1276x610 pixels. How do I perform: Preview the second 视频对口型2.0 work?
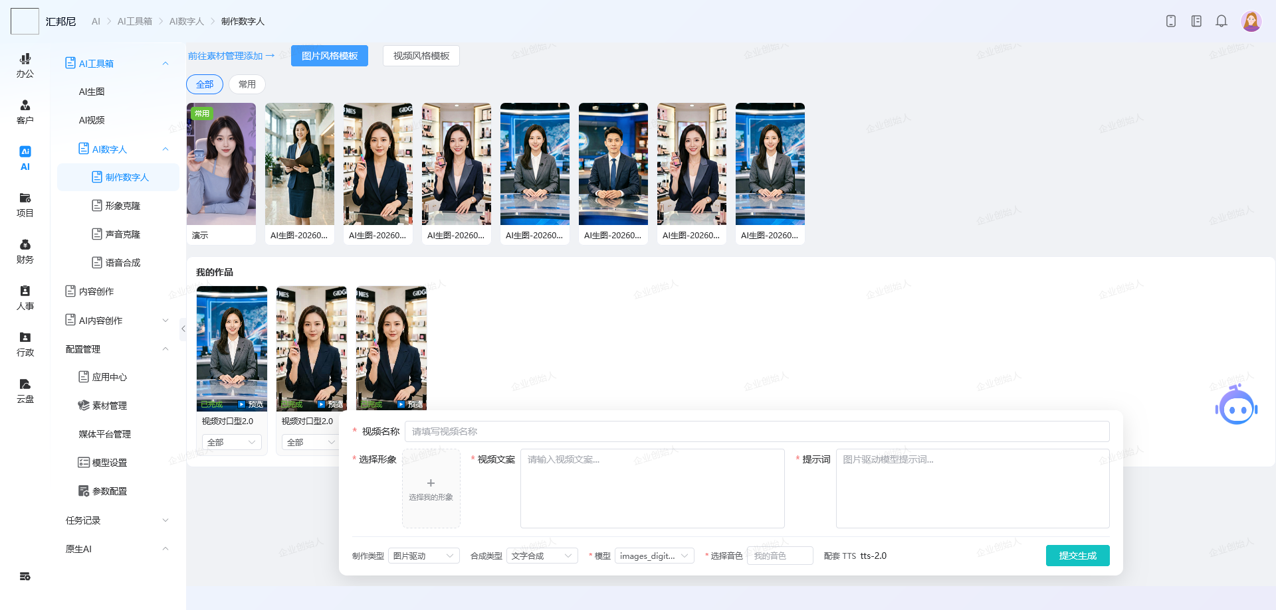point(331,404)
